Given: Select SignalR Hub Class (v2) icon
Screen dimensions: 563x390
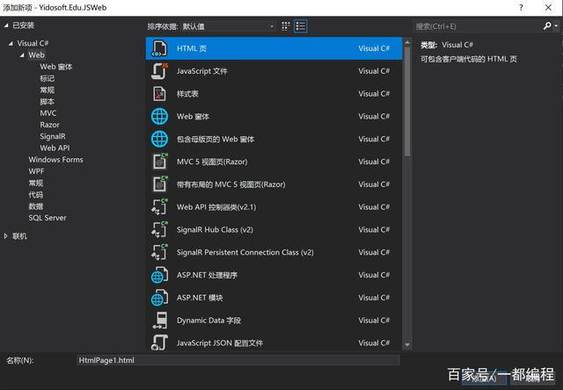Looking at the screenshot, I should [159, 229].
